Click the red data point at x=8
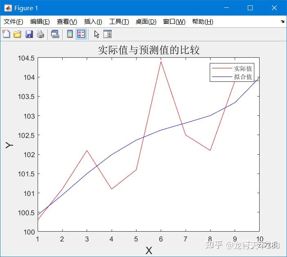The image size is (287, 257). [x=210, y=150]
